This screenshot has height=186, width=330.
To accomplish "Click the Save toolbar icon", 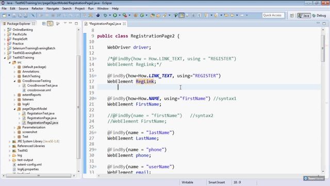I will pyautogui.click(x=14, y=16).
